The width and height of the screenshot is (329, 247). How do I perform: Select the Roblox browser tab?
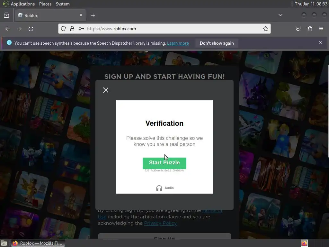pos(50,15)
